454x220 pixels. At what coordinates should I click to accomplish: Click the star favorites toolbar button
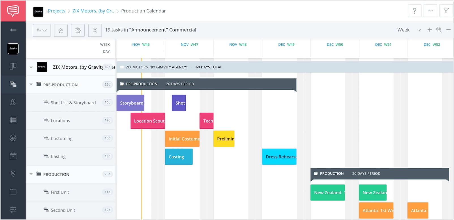coord(61,30)
